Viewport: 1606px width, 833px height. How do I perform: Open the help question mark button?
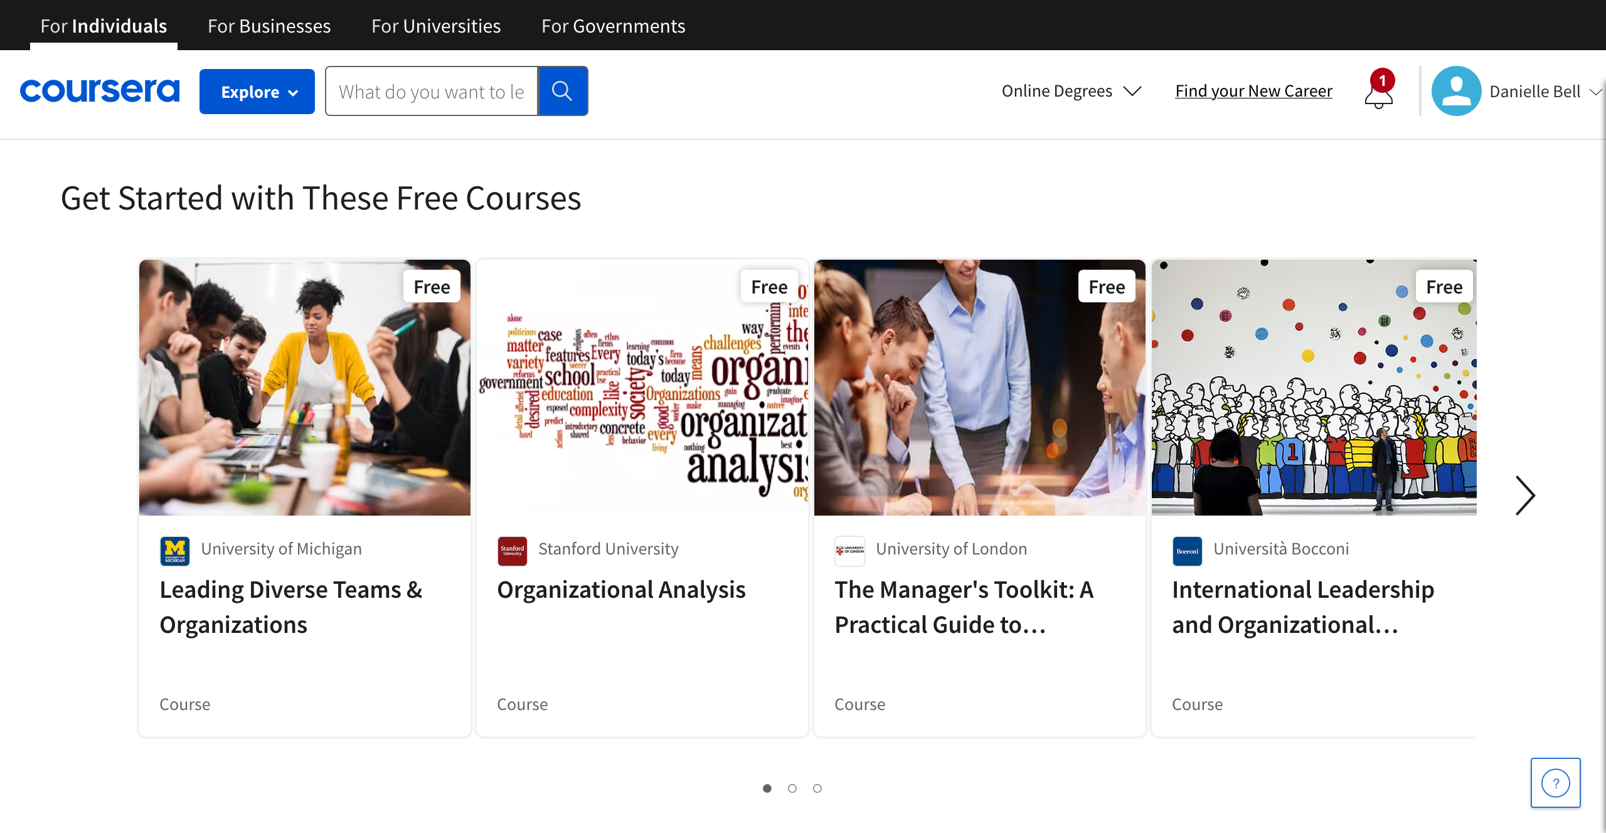[1555, 783]
